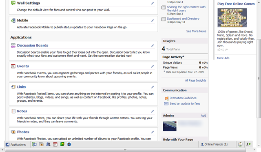Click the admin profile picture thumbnail

(x=170, y=126)
